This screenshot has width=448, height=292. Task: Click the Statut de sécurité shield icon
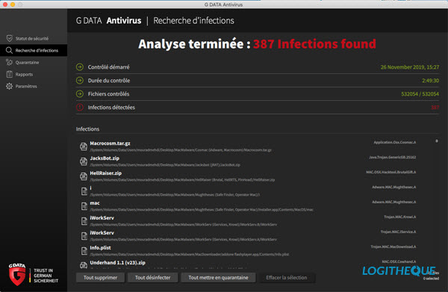click(10, 38)
